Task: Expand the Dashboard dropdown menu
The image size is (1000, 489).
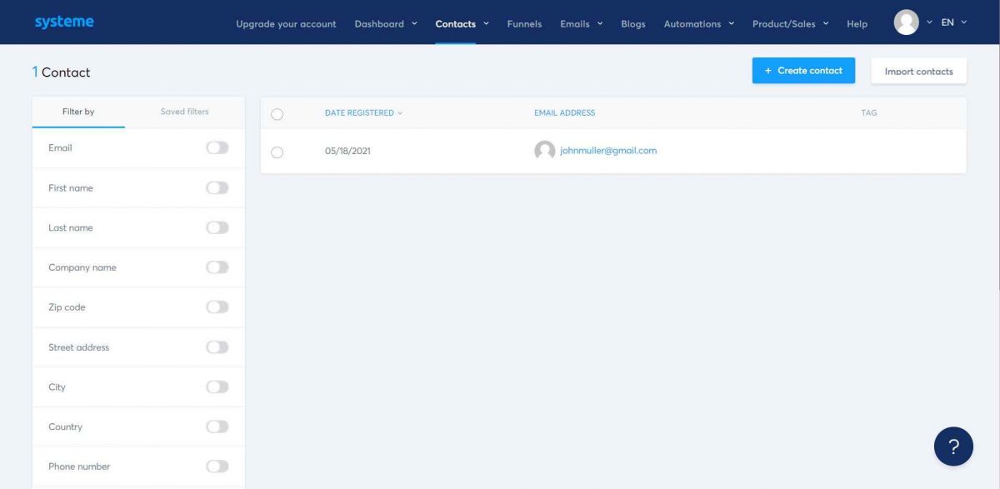Action: click(386, 24)
